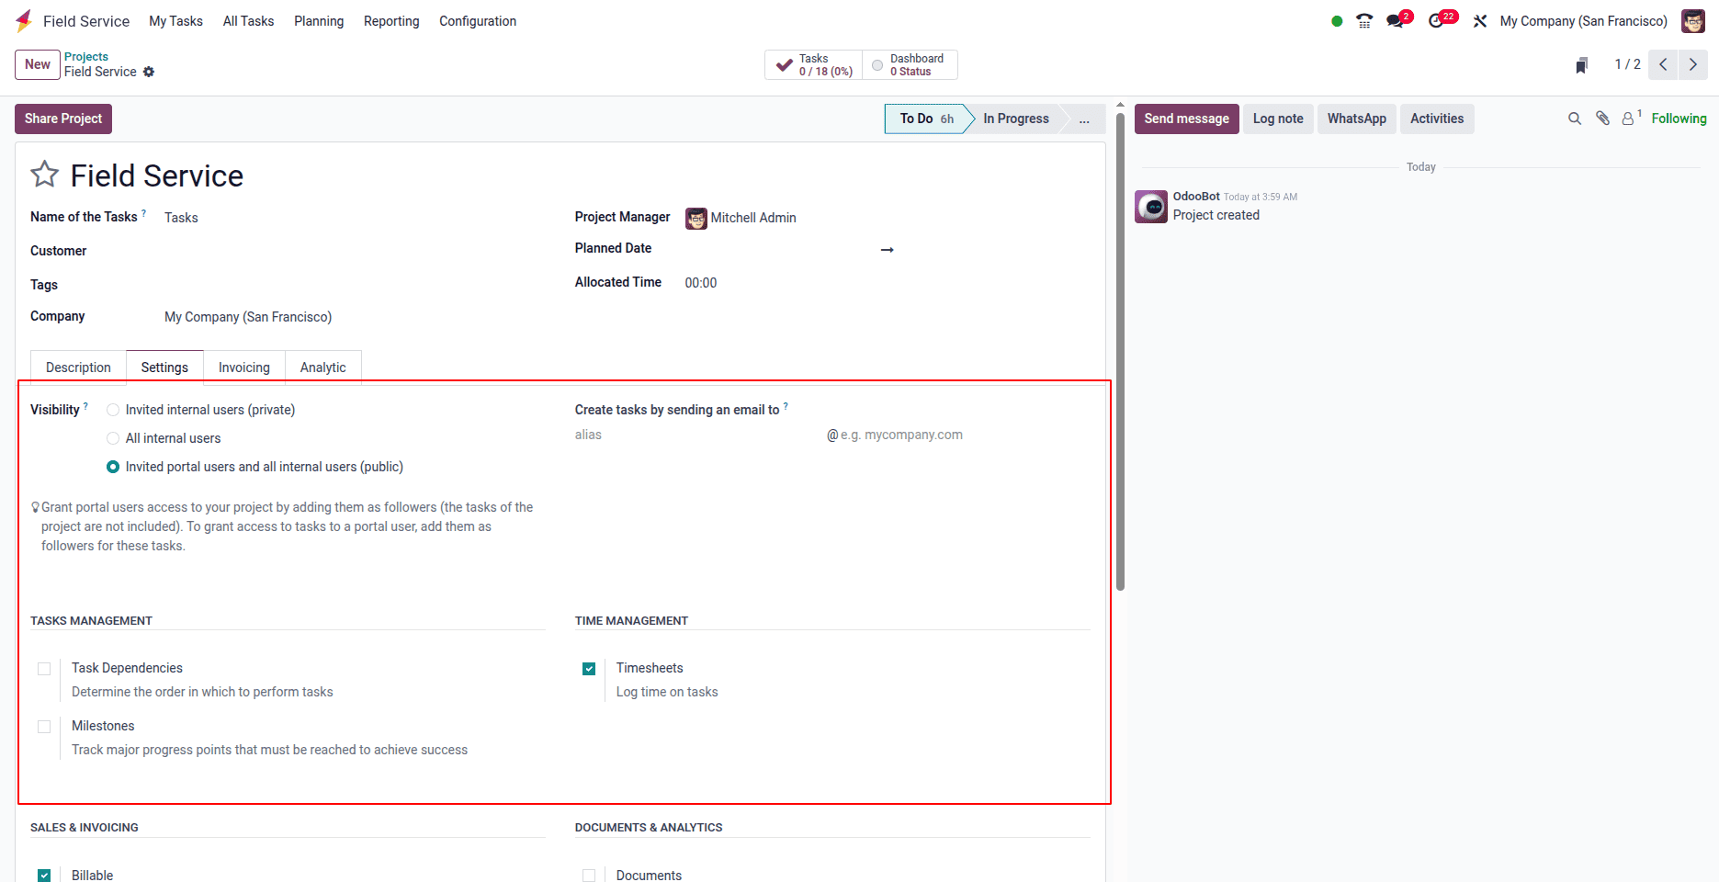Search messages in chatter magnifier icon
The height and width of the screenshot is (882, 1719).
point(1575,119)
